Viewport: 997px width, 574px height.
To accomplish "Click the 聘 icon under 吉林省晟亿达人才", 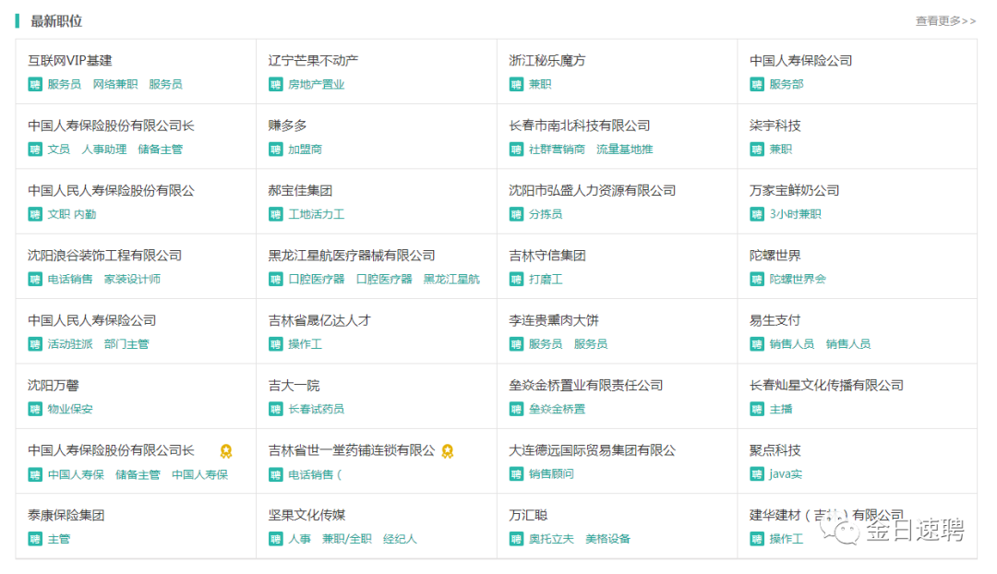I will click(275, 344).
